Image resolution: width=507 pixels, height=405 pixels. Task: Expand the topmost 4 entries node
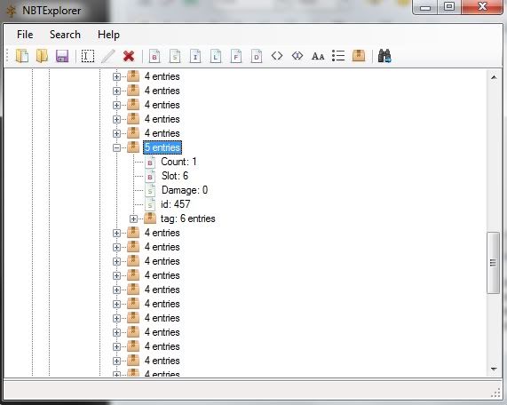(116, 76)
